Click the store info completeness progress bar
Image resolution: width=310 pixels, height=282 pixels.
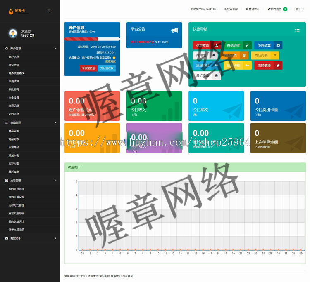(x=92, y=39)
